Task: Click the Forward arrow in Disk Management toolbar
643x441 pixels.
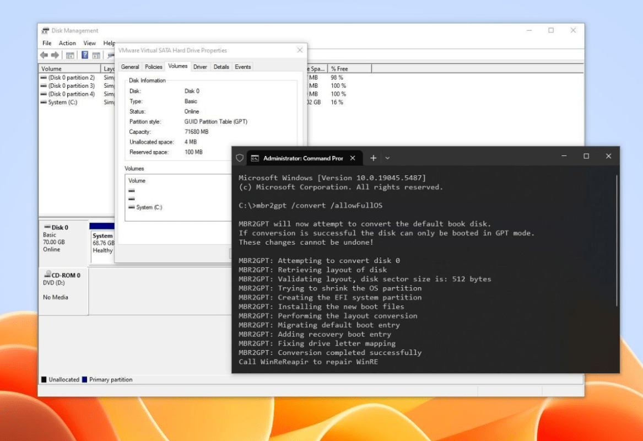Action: point(55,55)
